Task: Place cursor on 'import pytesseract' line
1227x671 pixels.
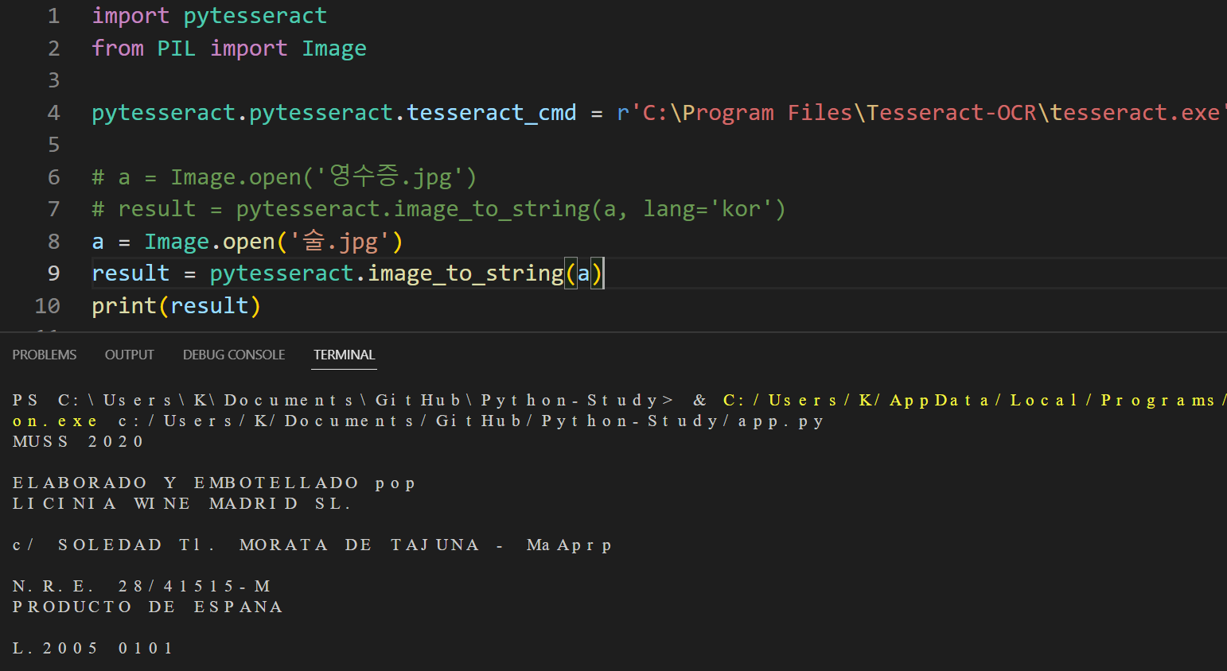Action: 209,16
